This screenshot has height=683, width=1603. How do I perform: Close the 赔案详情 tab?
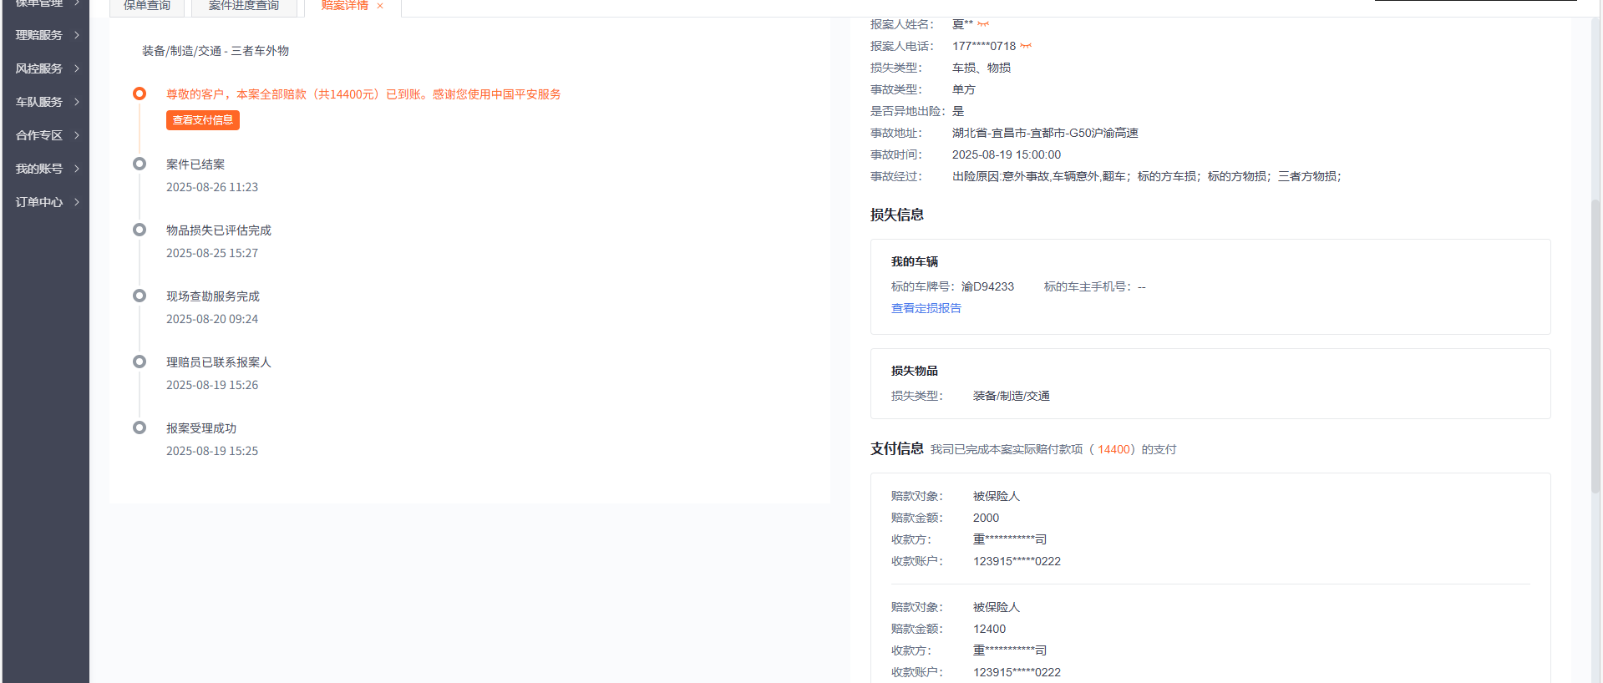point(380,6)
